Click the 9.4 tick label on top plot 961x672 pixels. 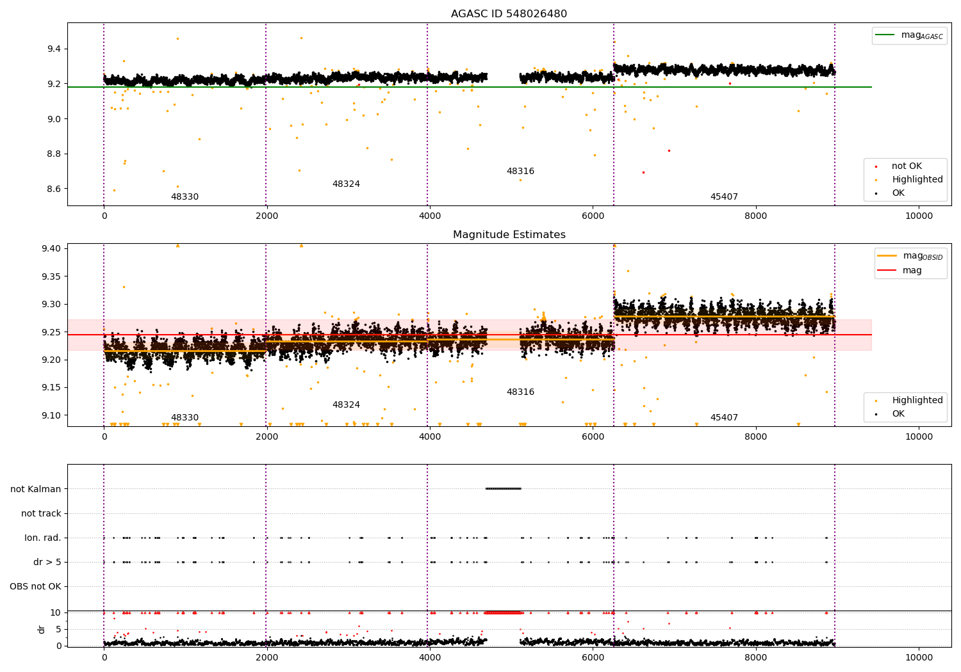click(54, 49)
